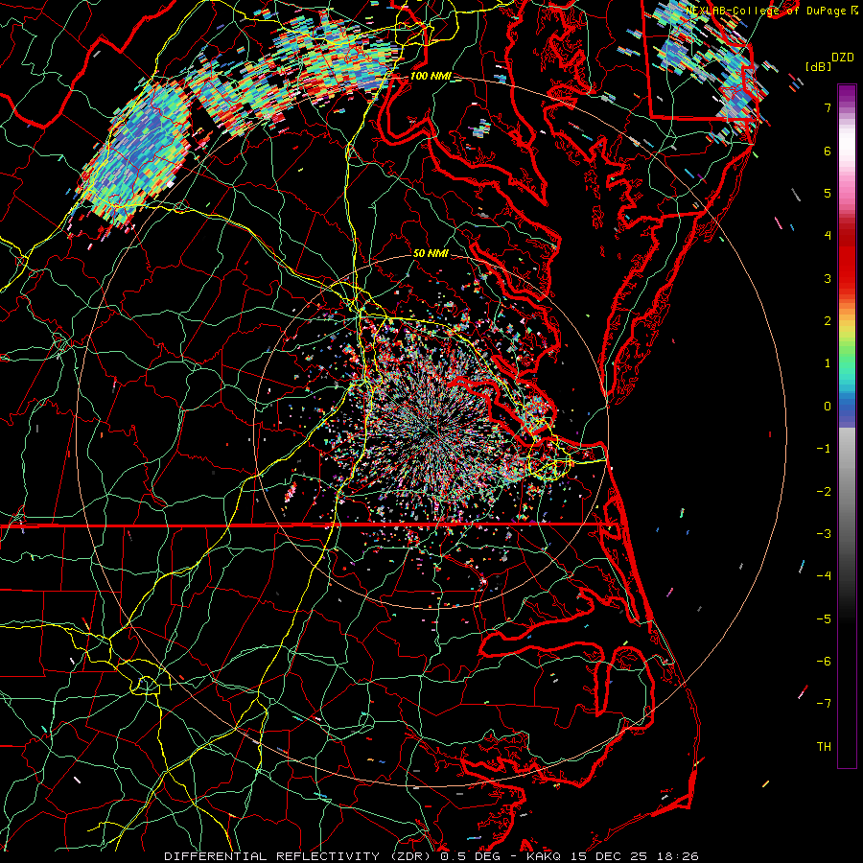This screenshot has height=863, width=863.
Task: Click the -5 value on the color scale
Action: (x=824, y=619)
